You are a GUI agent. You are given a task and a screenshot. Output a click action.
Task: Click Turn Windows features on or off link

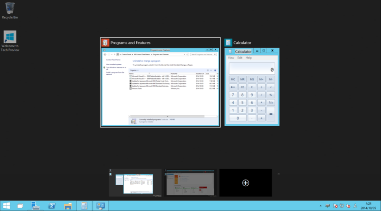pos(116,68)
